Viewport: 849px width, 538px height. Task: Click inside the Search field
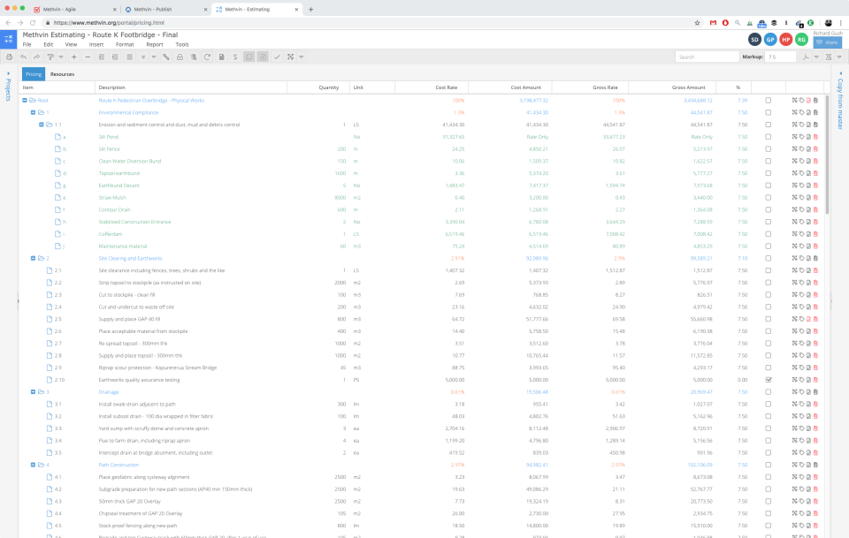(x=707, y=57)
